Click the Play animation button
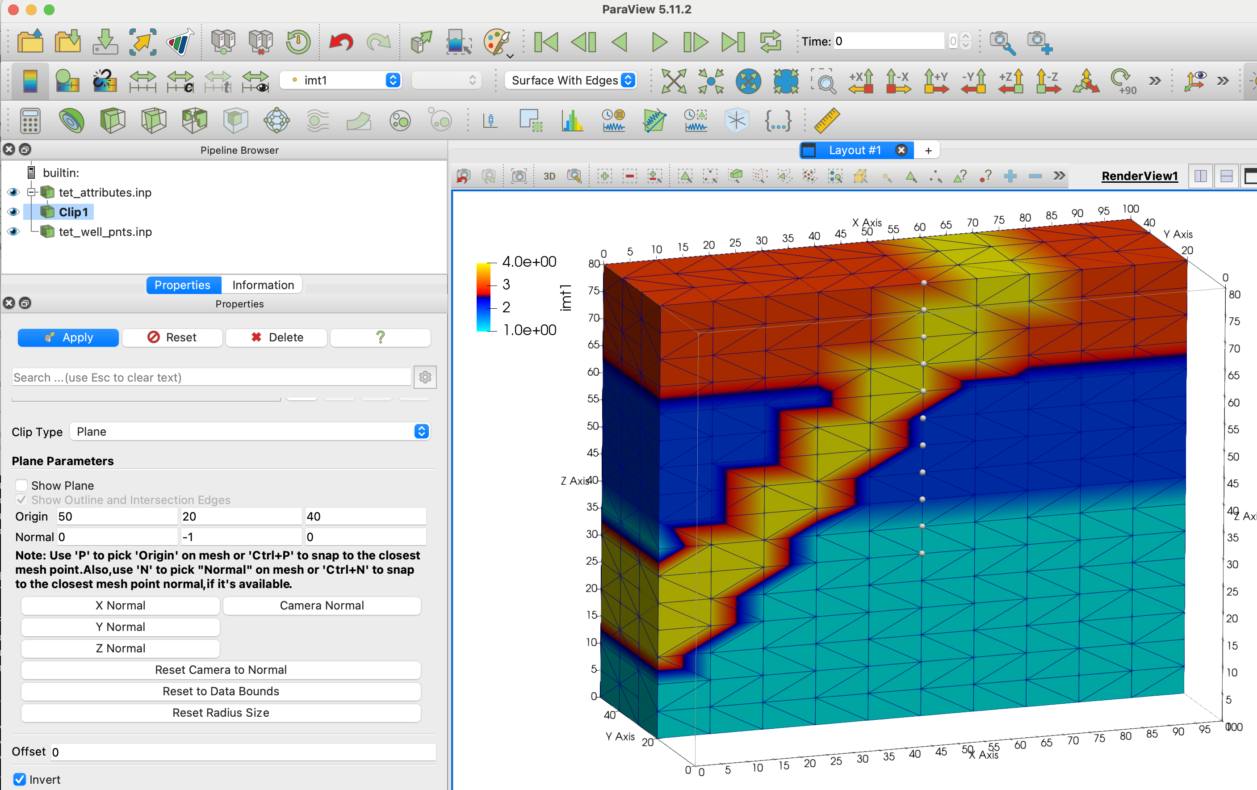1257x790 pixels. [x=659, y=41]
